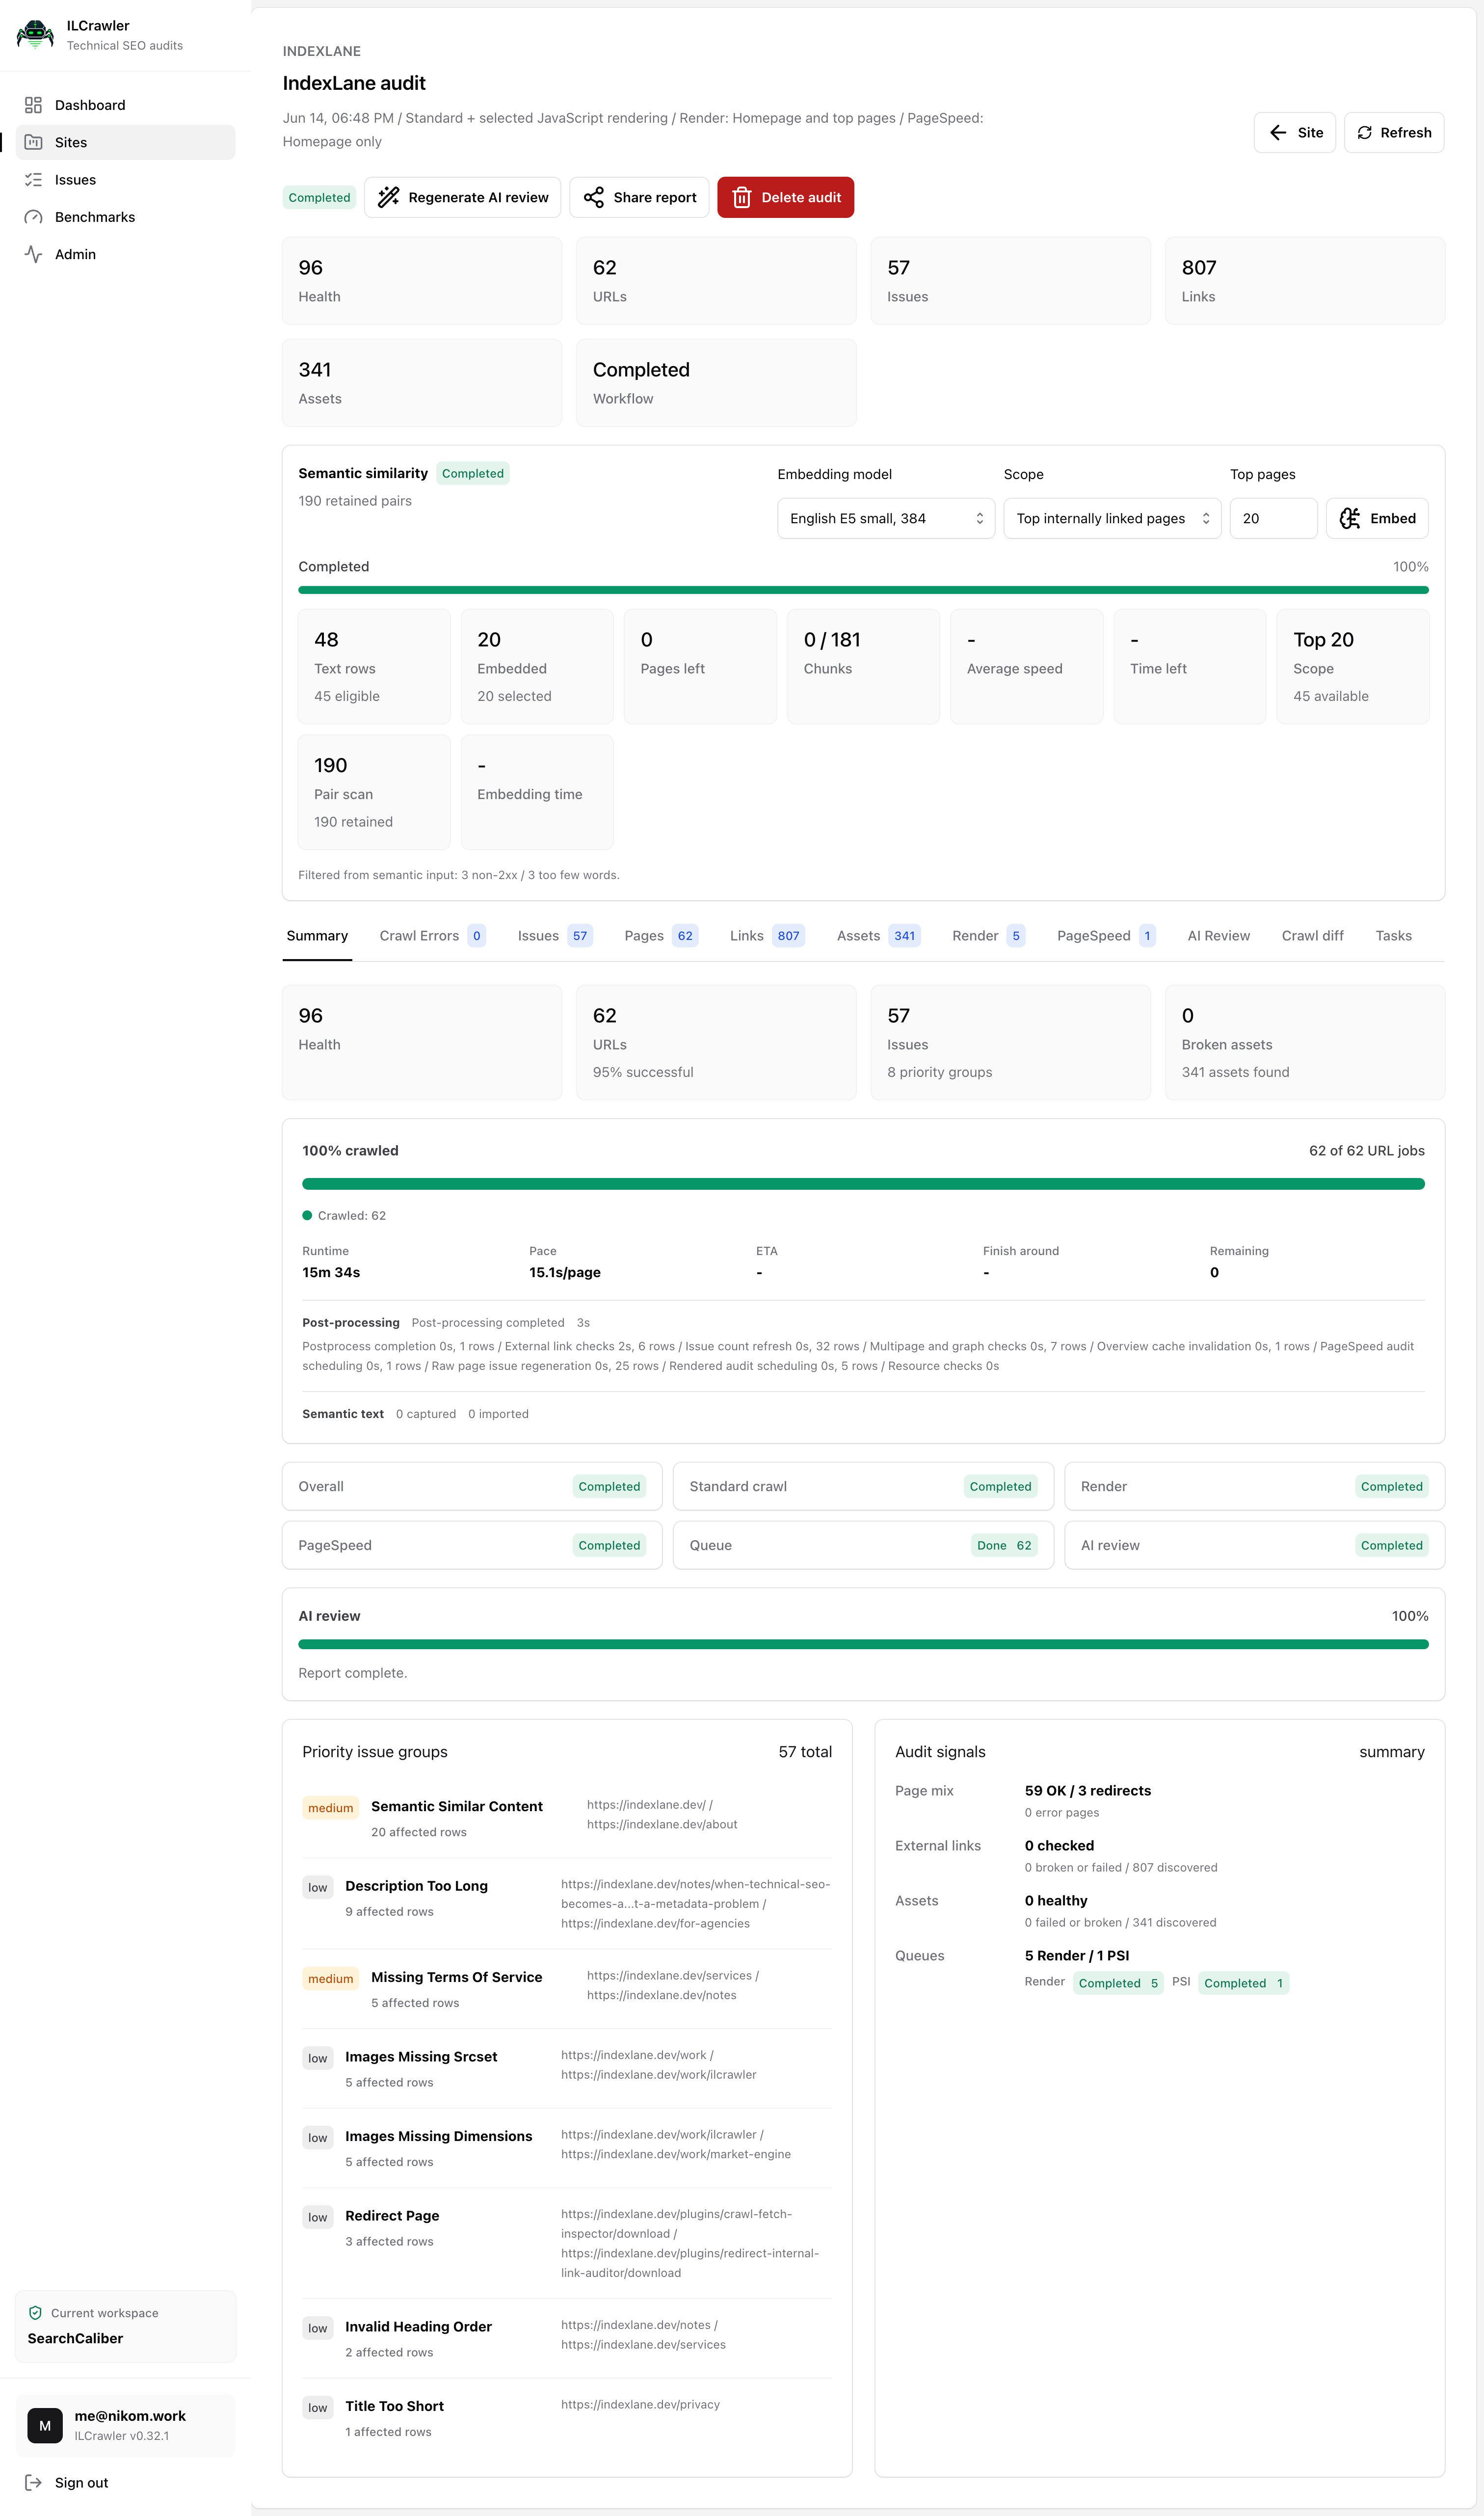Open the Redirect Page issue group
This screenshot has width=1484, height=2516.
[567, 2243]
